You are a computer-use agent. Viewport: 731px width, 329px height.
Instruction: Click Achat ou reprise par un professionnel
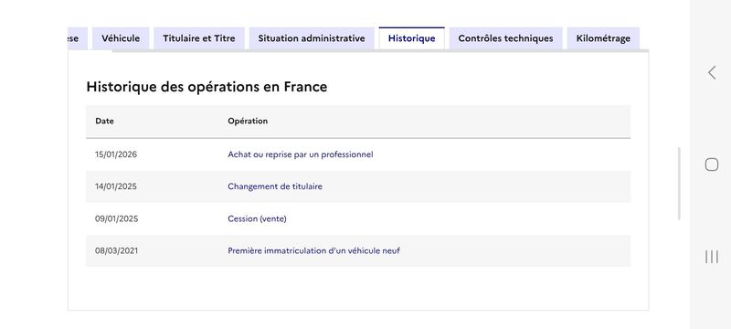(x=301, y=154)
